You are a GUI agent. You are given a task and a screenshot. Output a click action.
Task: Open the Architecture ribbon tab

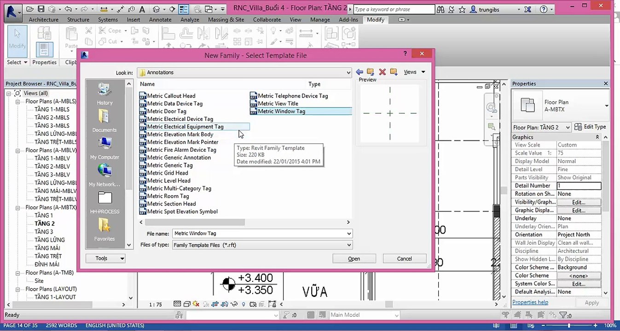[x=43, y=20]
